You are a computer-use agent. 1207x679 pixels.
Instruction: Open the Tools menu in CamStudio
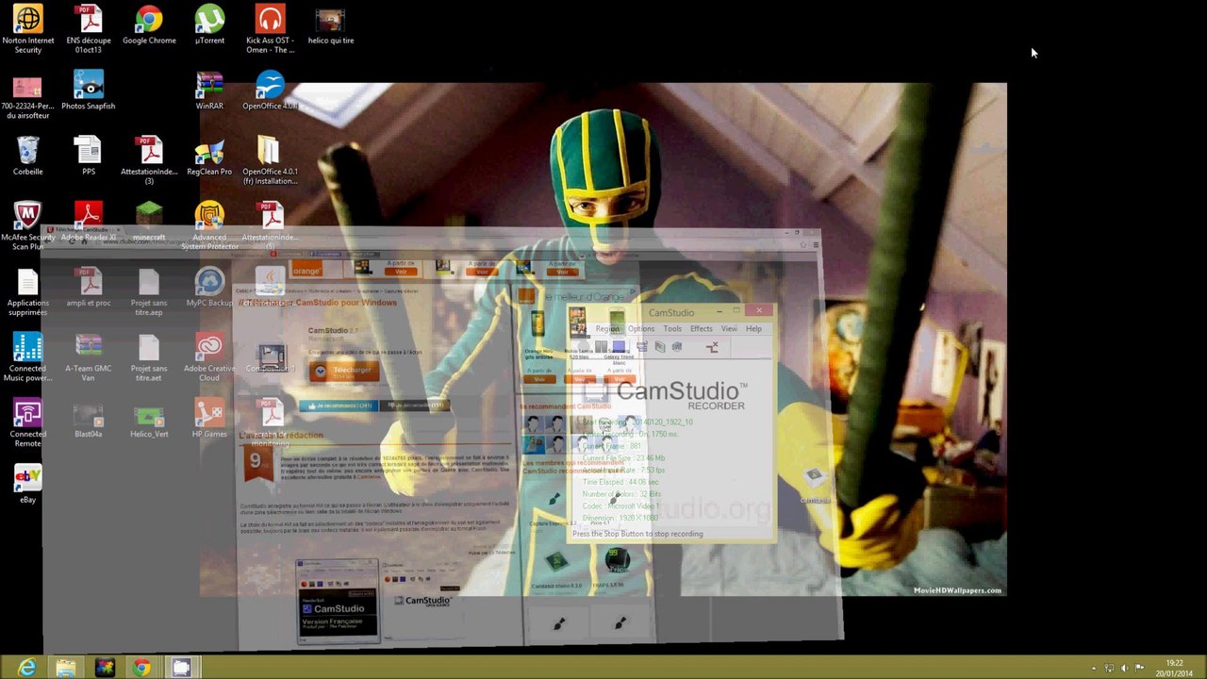coord(672,329)
